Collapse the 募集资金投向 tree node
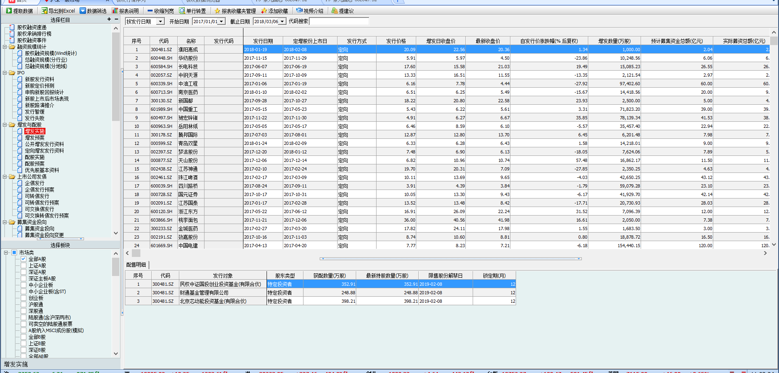The image size is (779, 373). tap(5, 222)
